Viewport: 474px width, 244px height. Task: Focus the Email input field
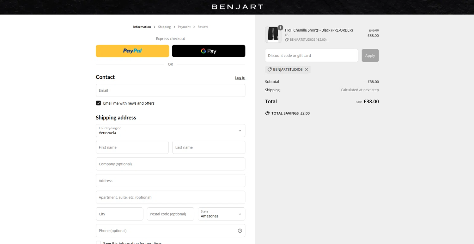pyautogui.click(x=170, y=90)
